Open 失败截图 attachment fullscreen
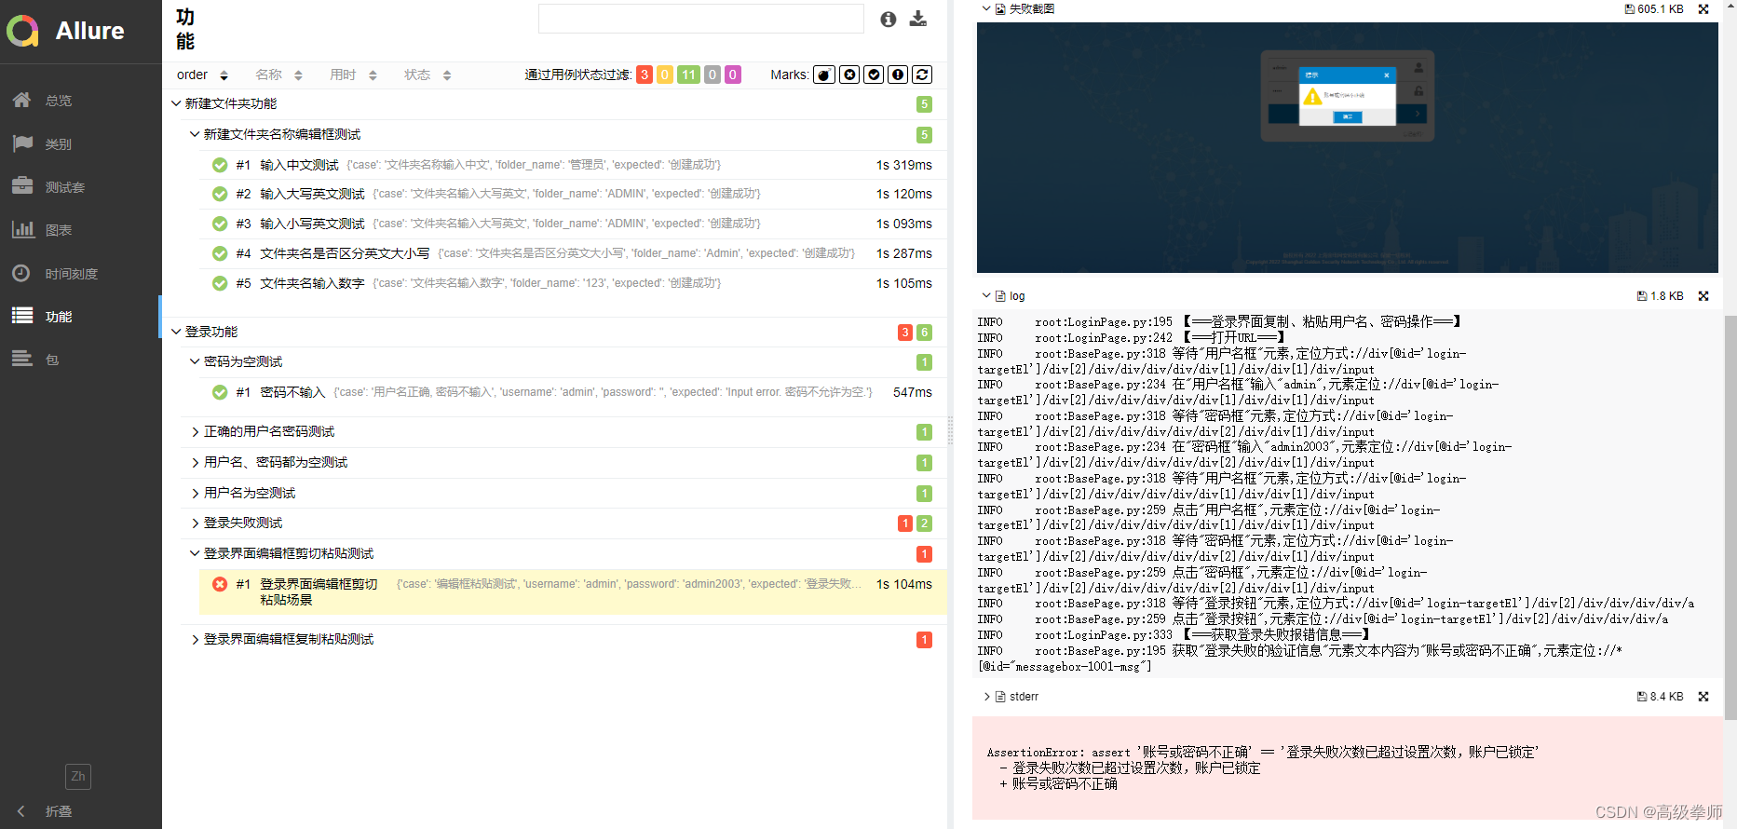Image resolution: width=1737 pixels, height=829 pixels. (1703, 9)
